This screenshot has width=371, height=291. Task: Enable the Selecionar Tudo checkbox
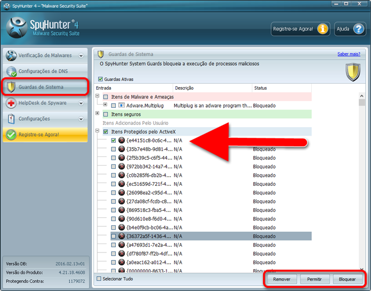[x=99, y=279]
